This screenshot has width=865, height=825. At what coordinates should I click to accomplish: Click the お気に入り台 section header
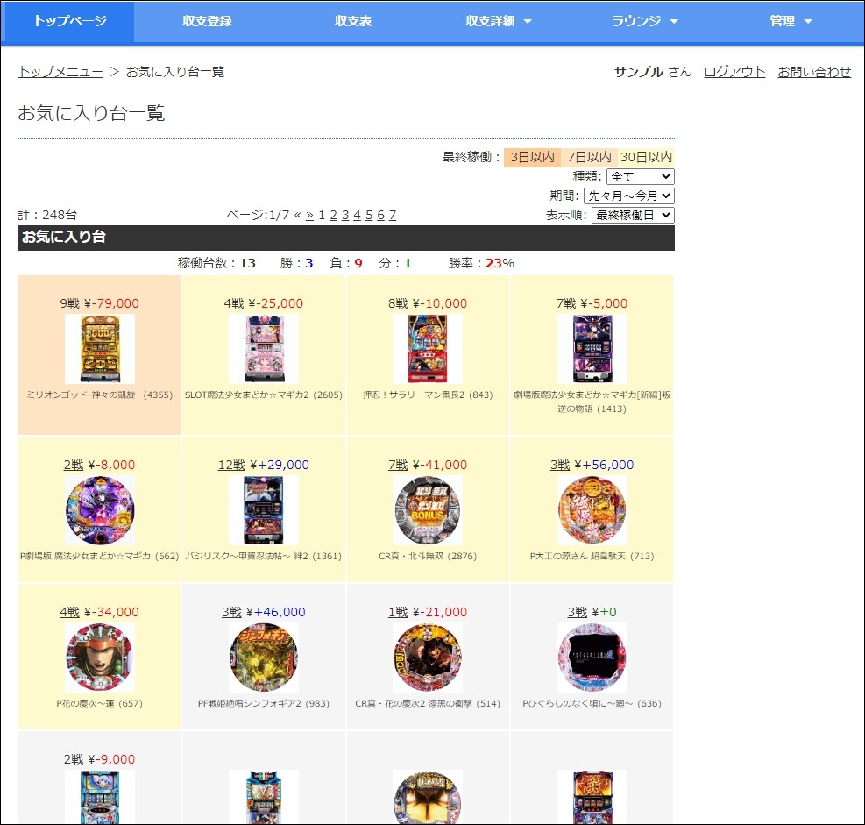click(x=346, y=238)
